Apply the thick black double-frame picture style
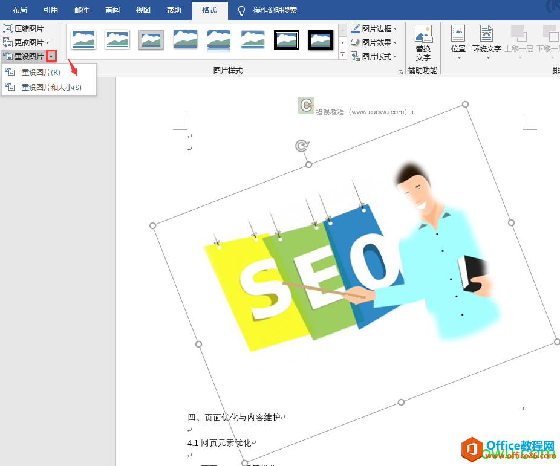560x466 pixels. (287, 40)
